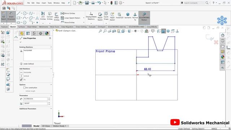
Task: Select the Circle sketch tool
Action: 25,13
